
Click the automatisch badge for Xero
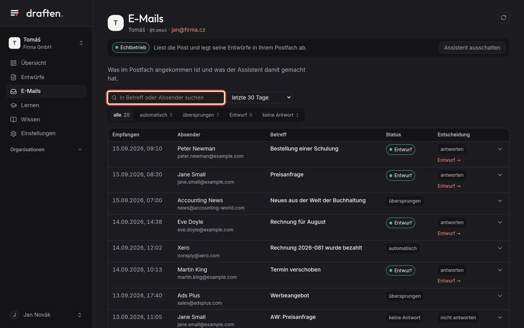[x=402, y=248]
